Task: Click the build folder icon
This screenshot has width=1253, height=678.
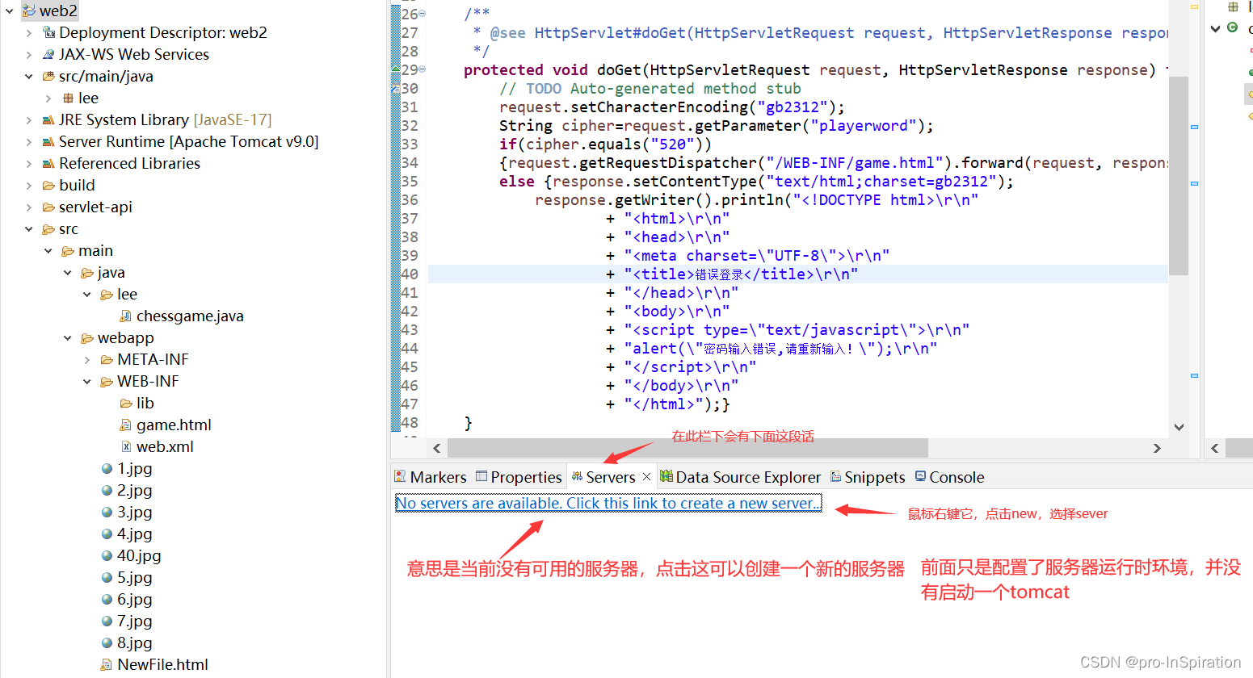Action: (48, 185)
